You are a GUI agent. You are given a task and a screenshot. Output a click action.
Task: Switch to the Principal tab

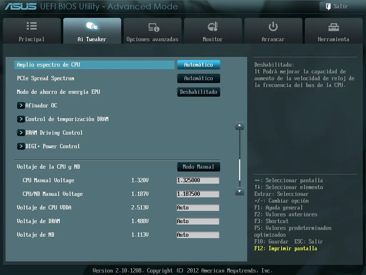click(32, 31)
